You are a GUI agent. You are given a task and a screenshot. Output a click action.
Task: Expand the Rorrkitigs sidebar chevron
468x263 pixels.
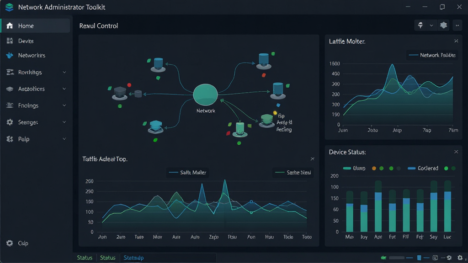(x=64, y=72)
